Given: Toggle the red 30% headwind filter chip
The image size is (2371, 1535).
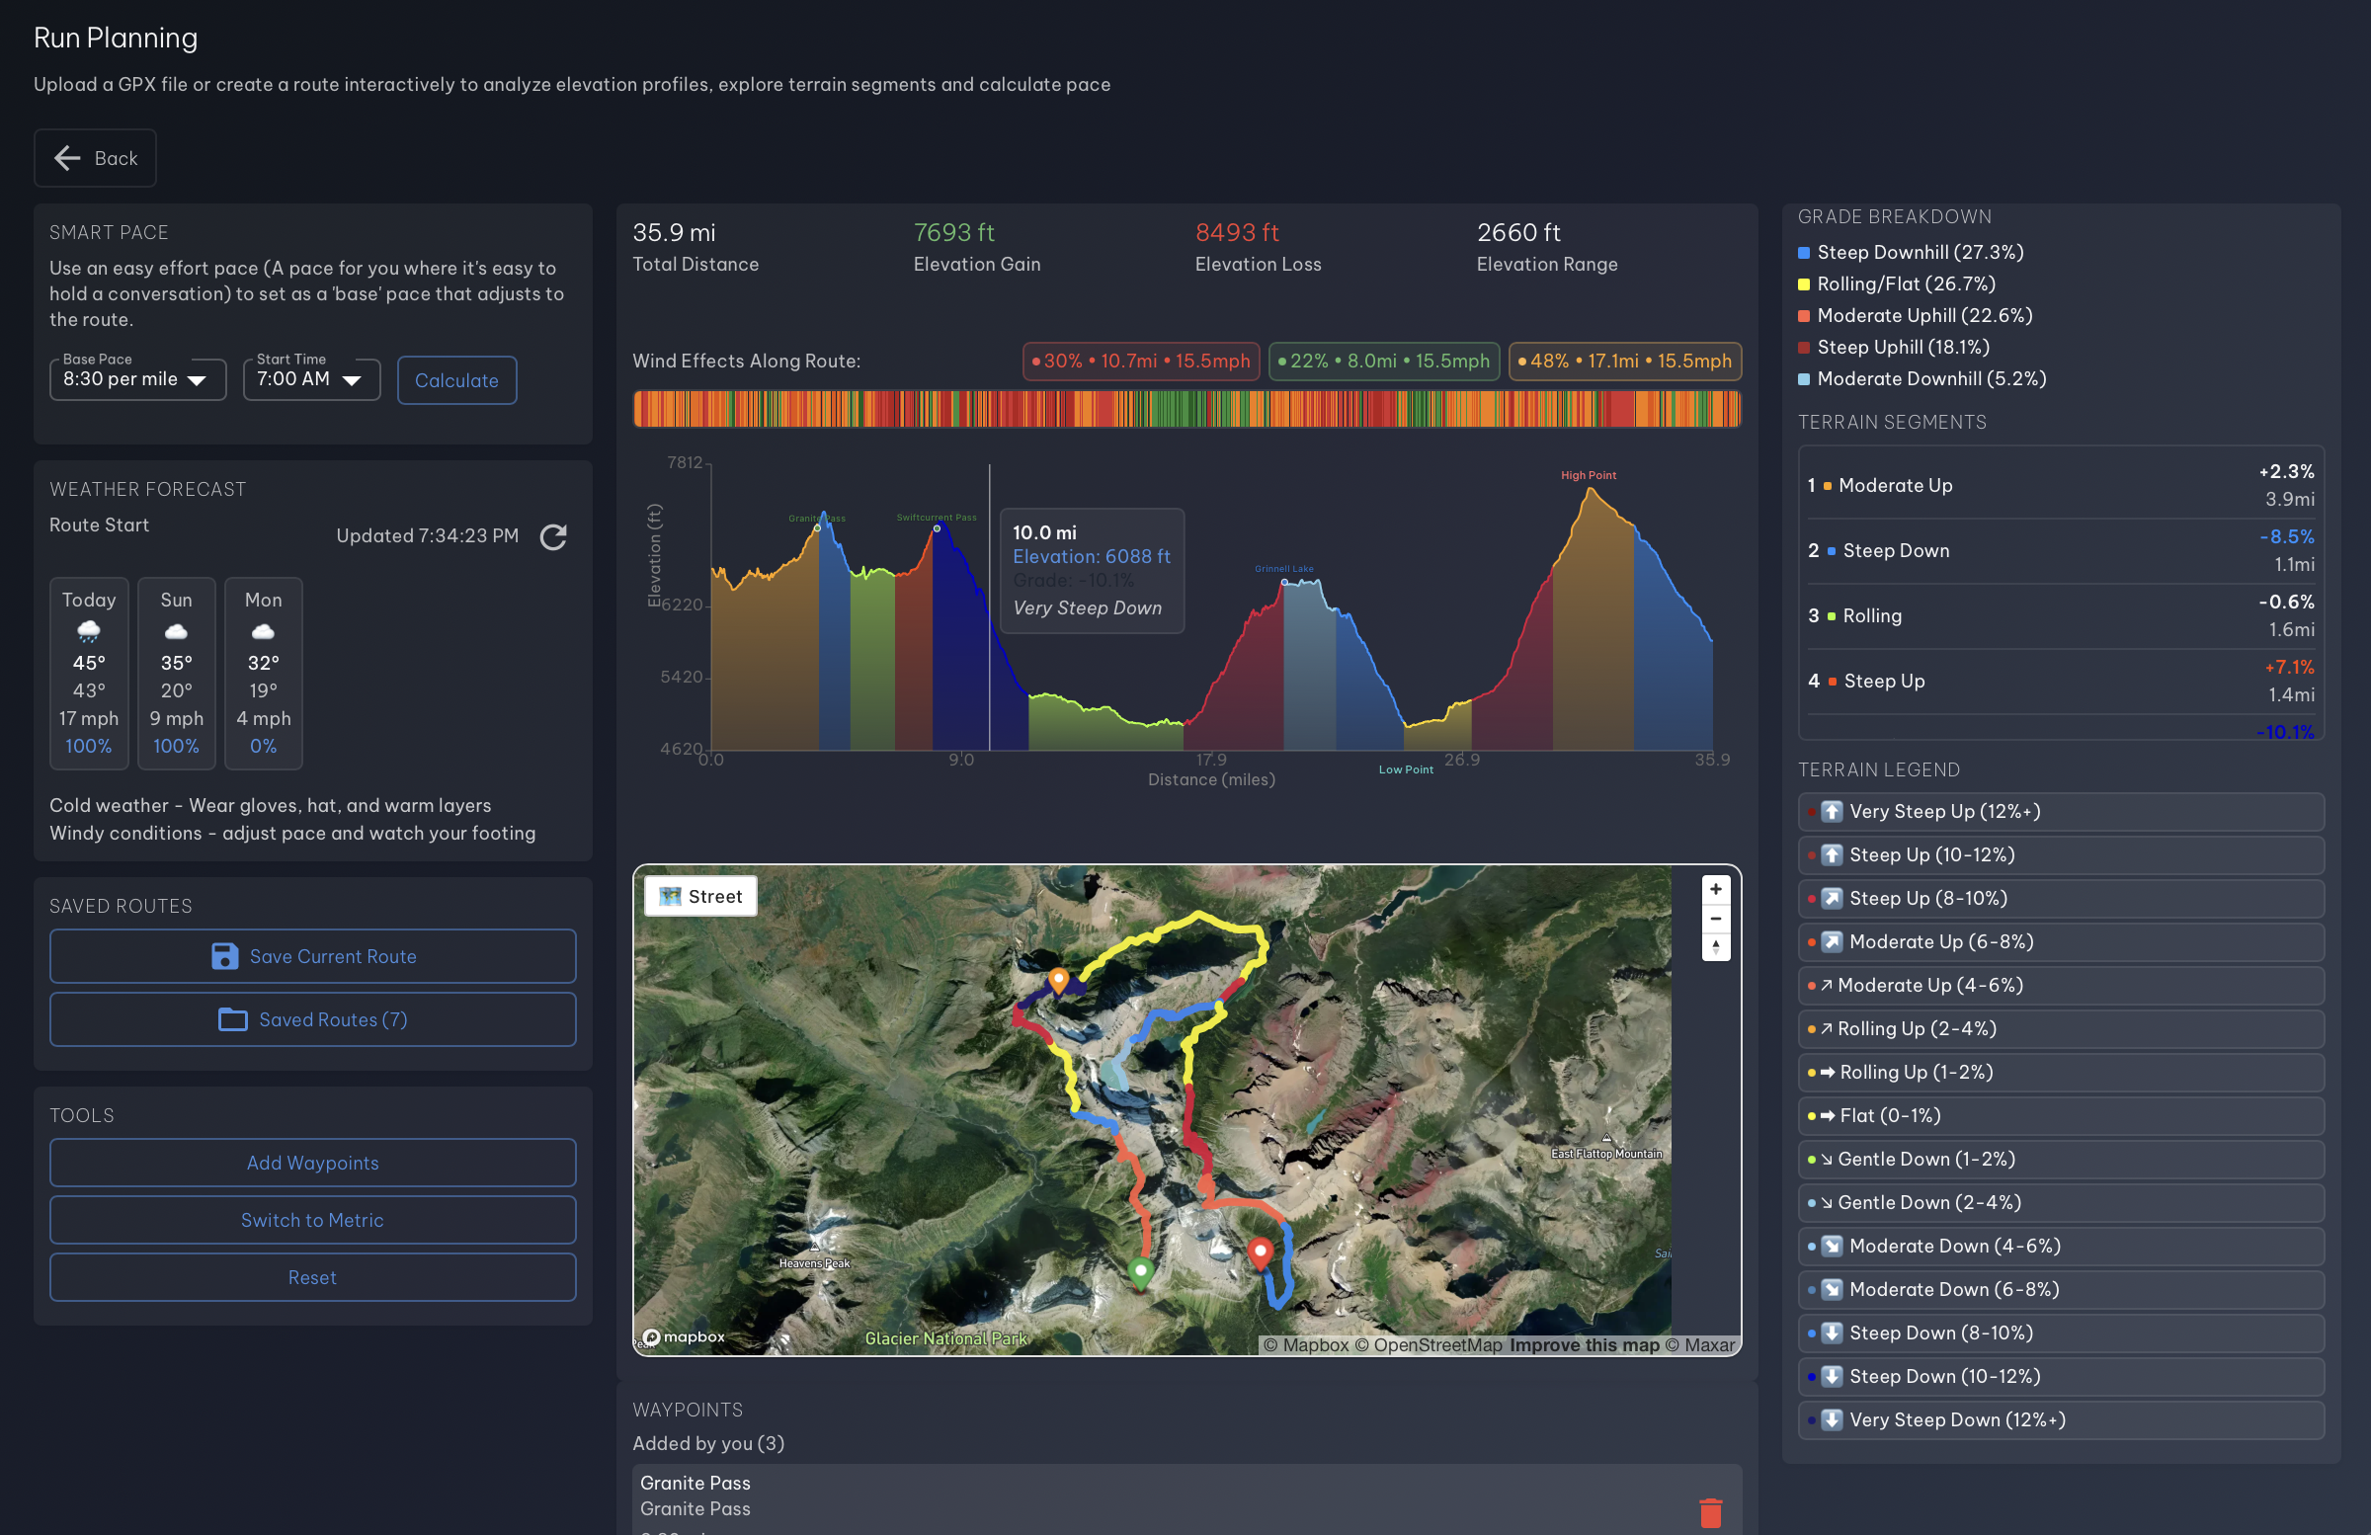Looking at the screenshot, I should coord(1141,361).
